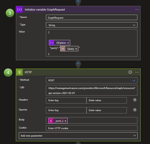Open ellipsis menu on HTTP action
150x144 pixels.
pos(137,72)
